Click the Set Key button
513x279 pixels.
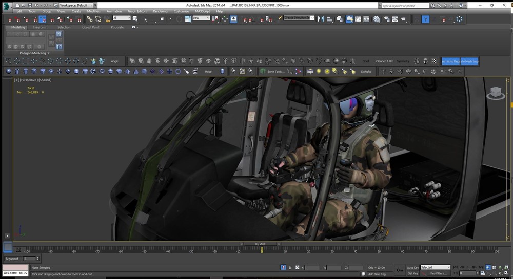(x=412, y=273)
